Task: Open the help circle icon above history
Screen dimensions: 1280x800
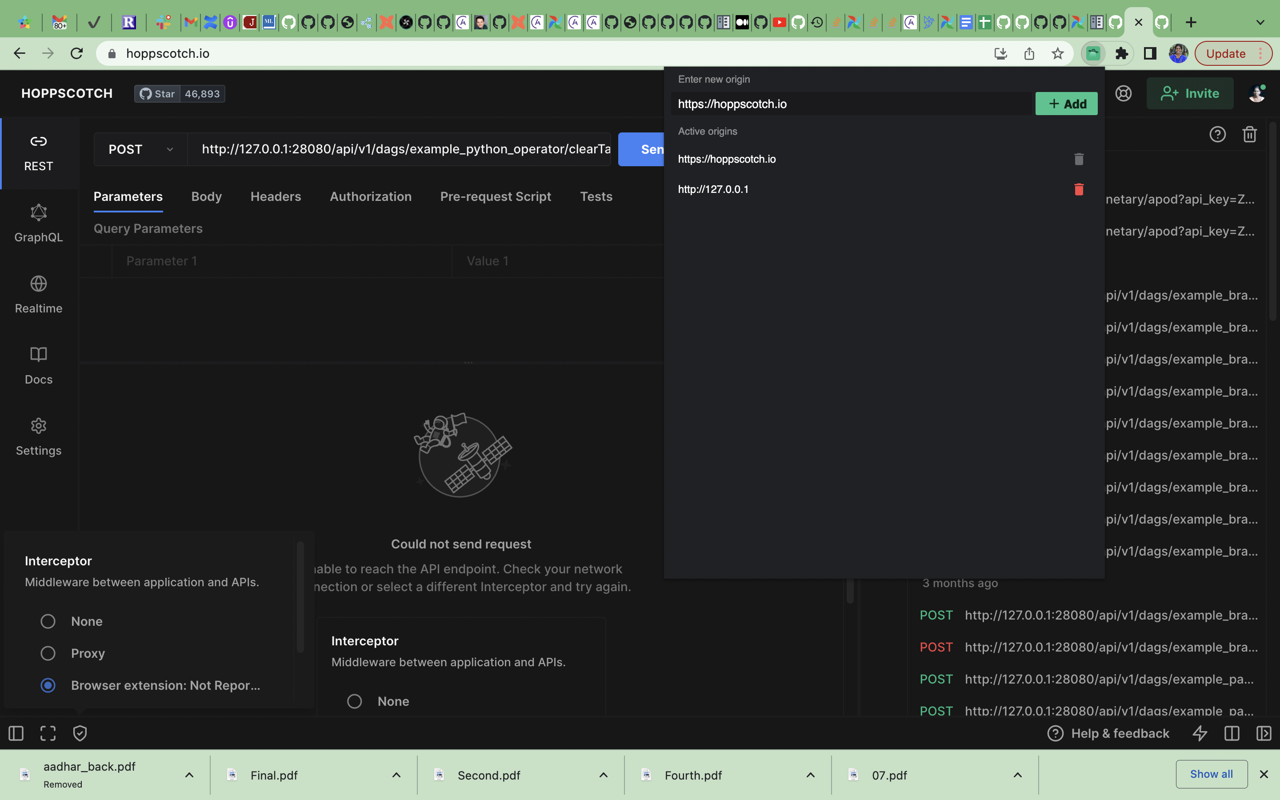Action: (1218, 134)
